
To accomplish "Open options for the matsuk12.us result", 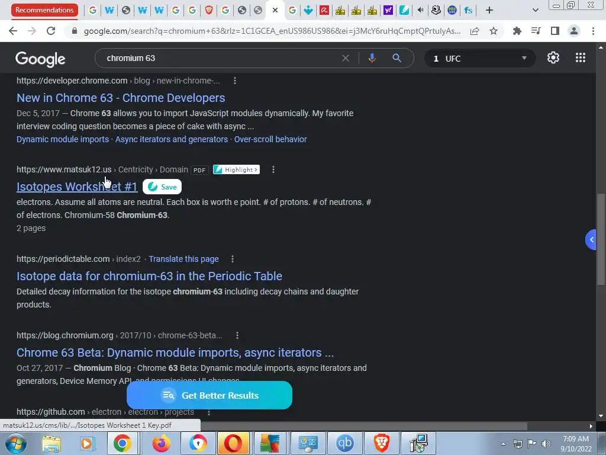I will (x=273, y=169).
